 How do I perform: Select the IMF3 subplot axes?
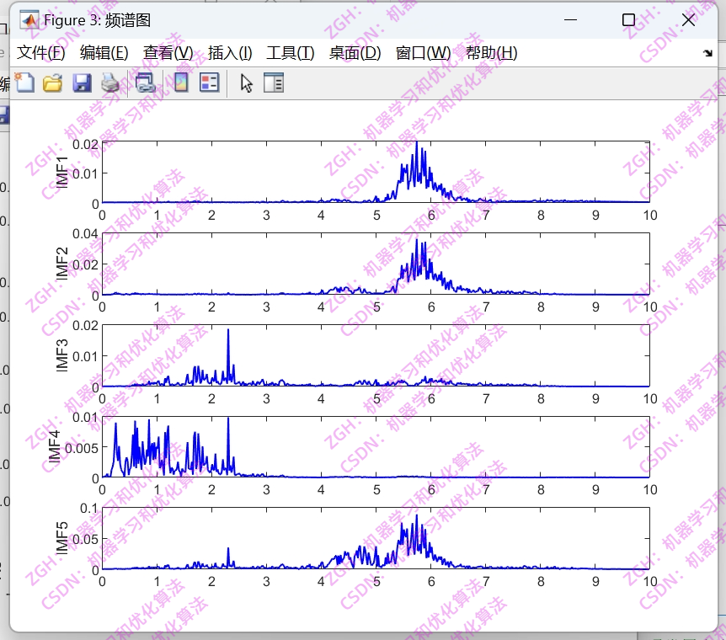(x=375, y=356)
